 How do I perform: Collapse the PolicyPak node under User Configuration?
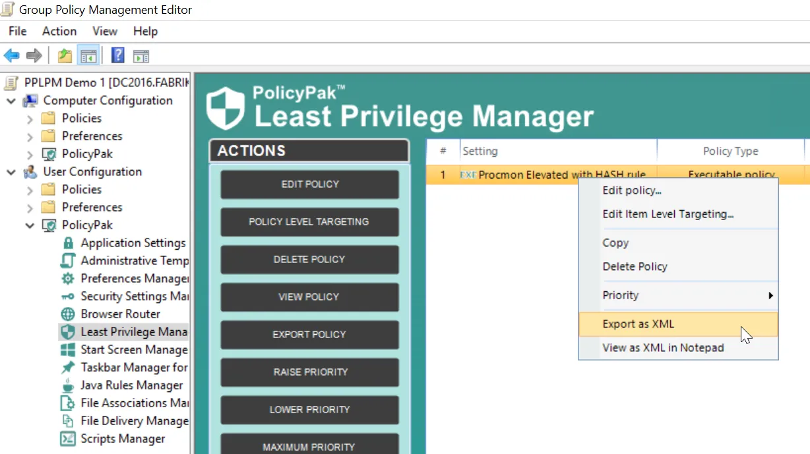point(30,225)
